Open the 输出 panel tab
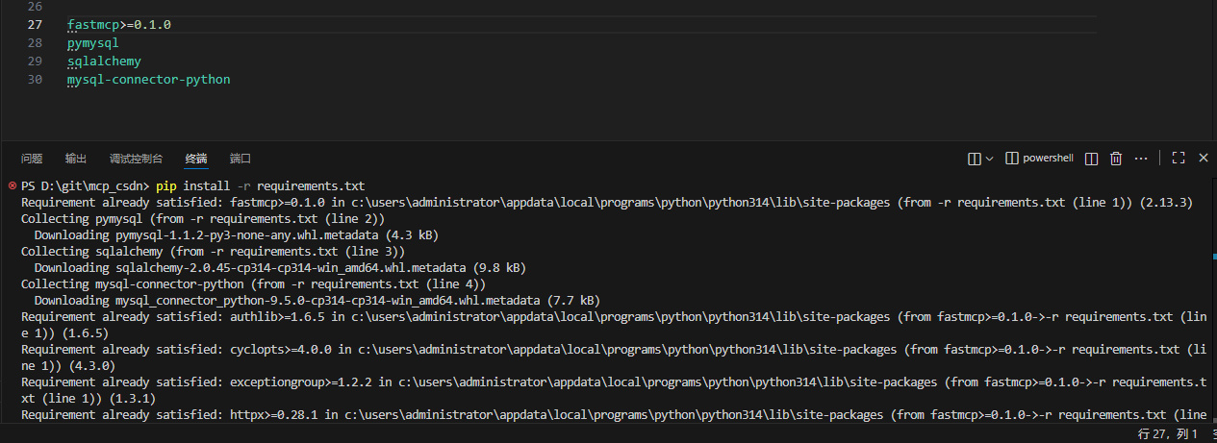Viewport: 1217px width, 443px height. click(76, 159)
